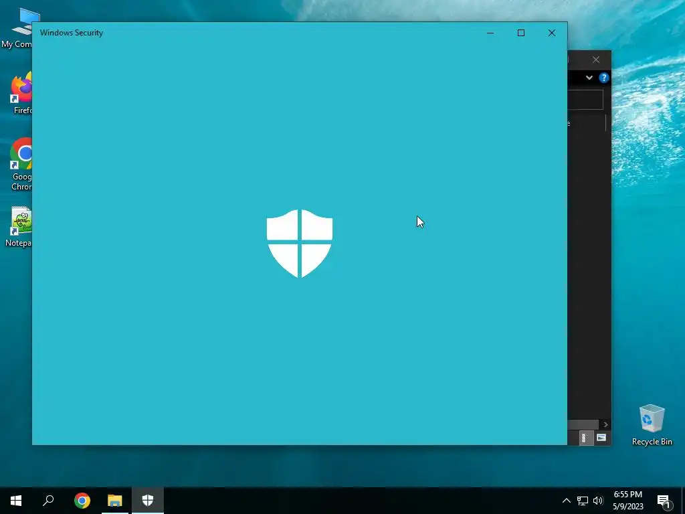Show hidden system tray icons
685x514 pixels.
pos(566,501)
